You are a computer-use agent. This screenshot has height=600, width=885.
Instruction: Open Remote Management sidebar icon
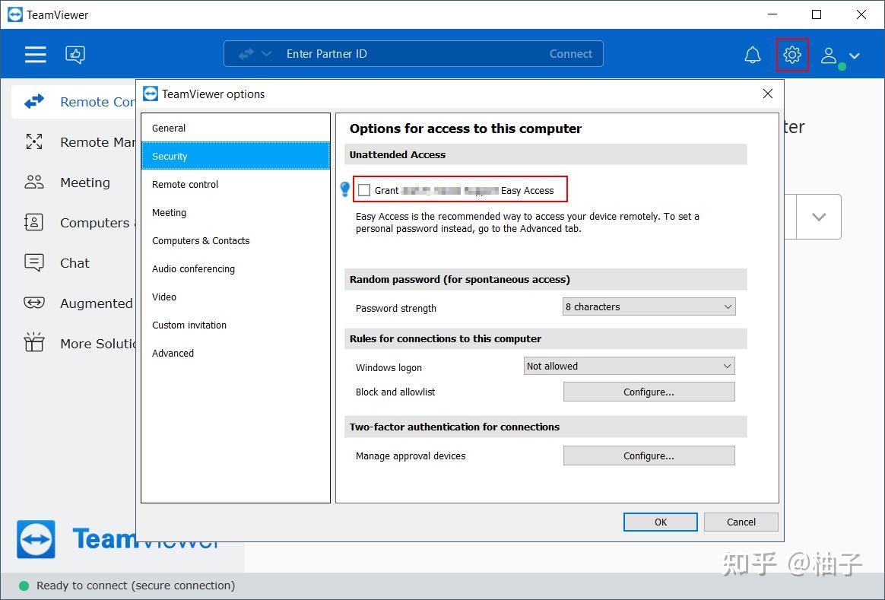click(34, 141)
